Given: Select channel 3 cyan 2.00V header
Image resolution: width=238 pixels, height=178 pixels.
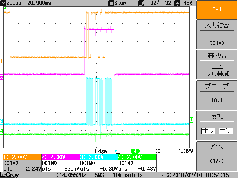Looking at the screenshot, I should point(99,157).
